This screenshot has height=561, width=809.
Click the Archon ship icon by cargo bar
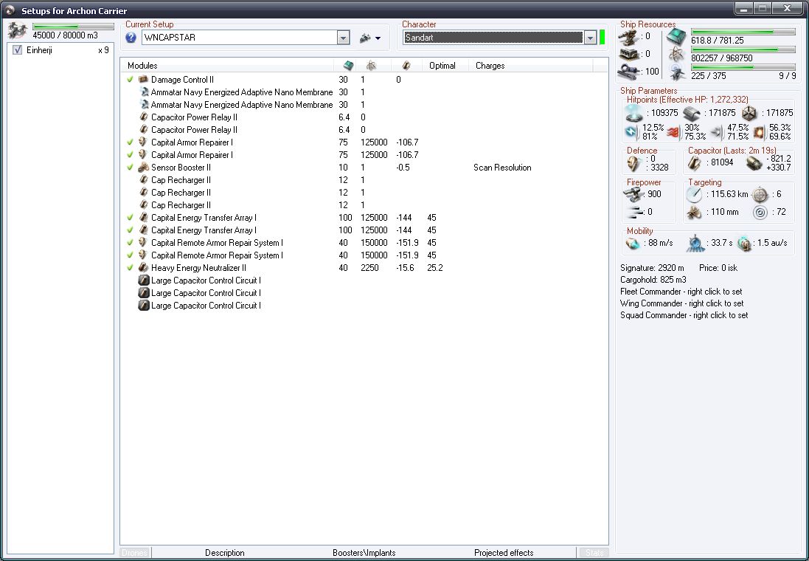(18, 30)
